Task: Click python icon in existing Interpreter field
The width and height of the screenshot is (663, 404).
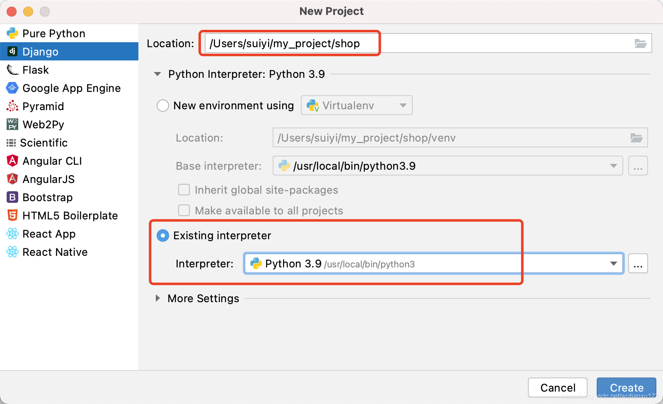Action: tap(256, 264)
